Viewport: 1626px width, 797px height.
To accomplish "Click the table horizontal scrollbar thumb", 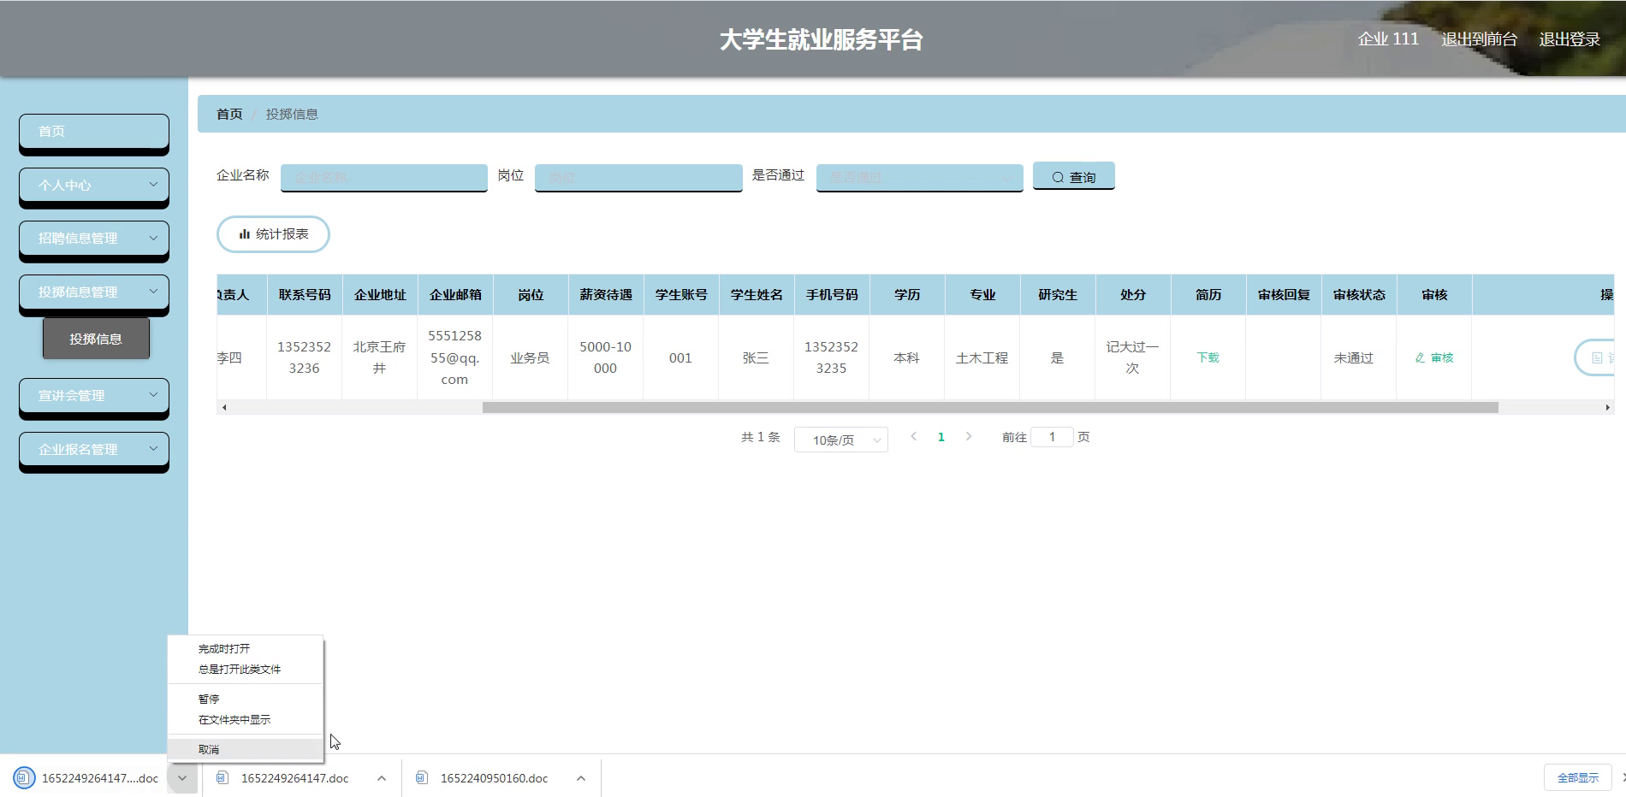I will pyautogui.click(x=990, y=407).
